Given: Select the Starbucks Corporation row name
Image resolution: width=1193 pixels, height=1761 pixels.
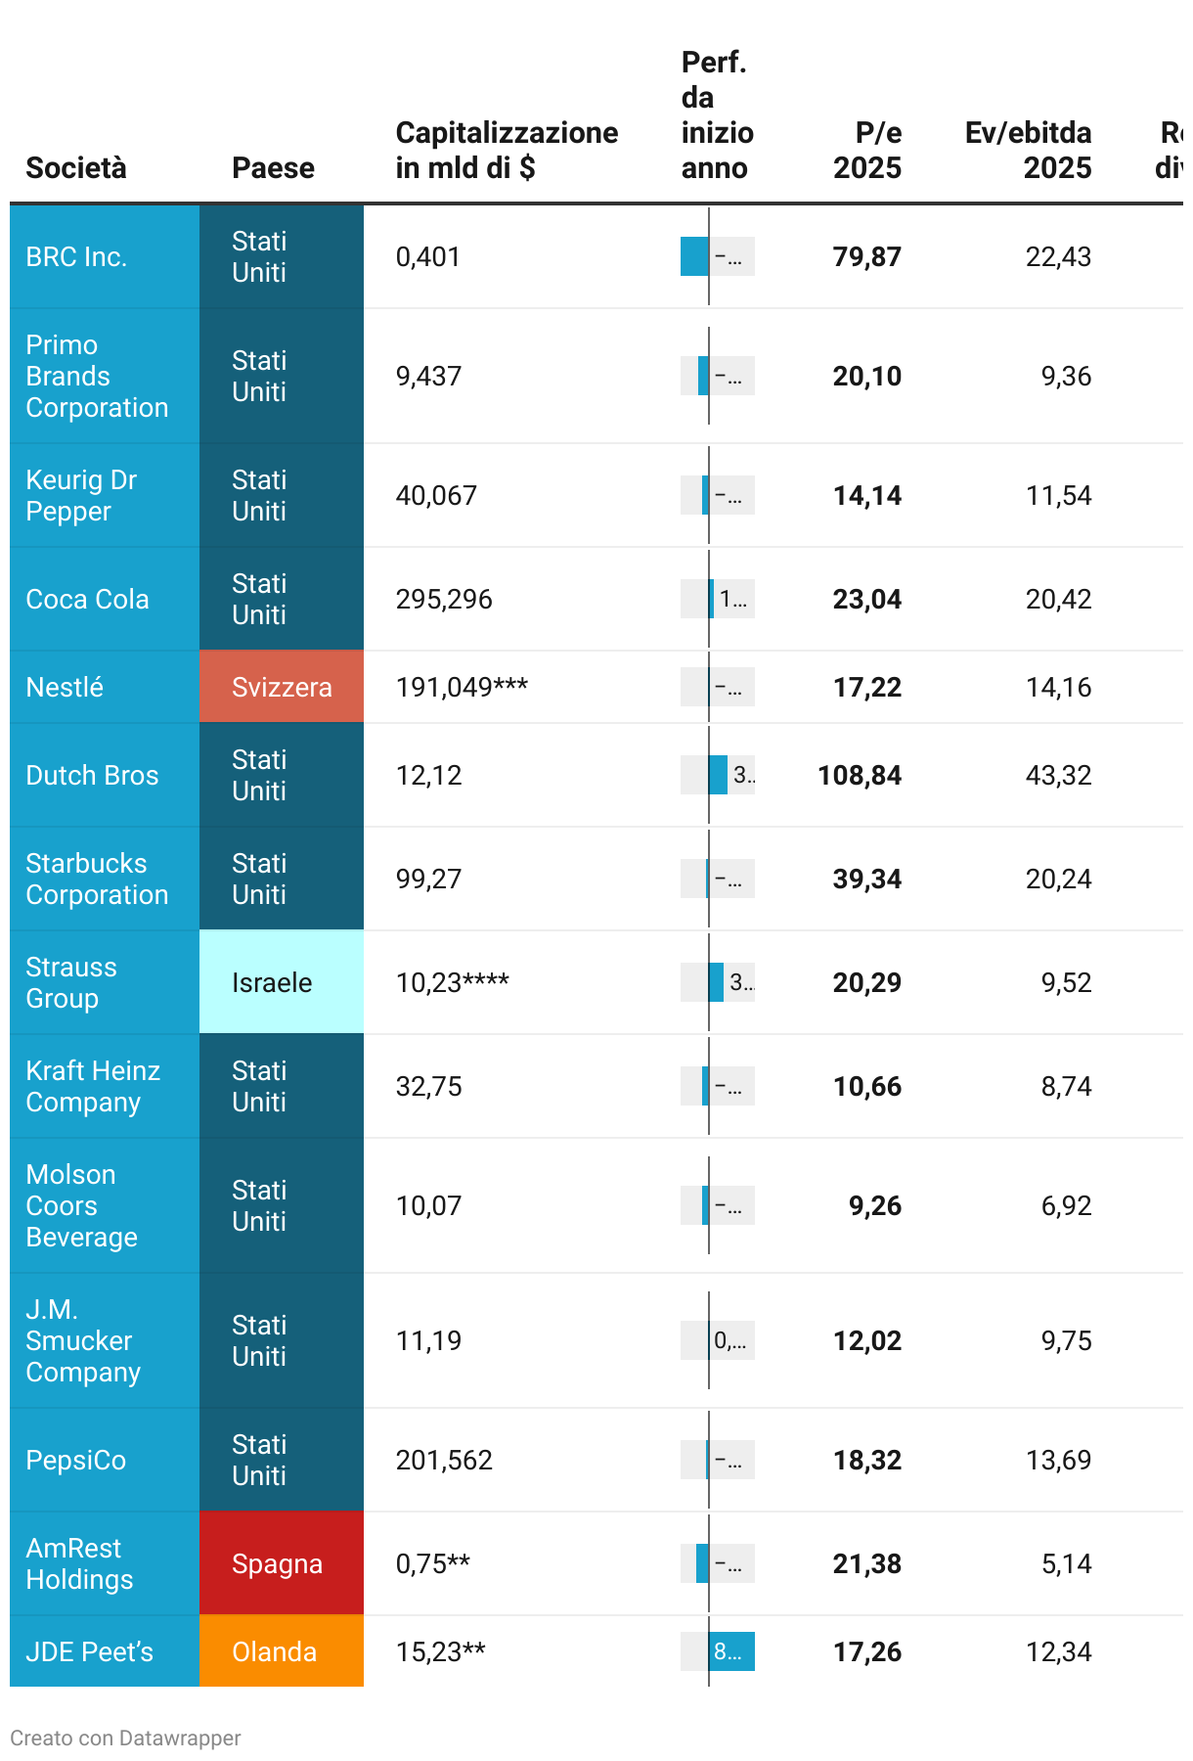Looking at the screenshot, I should [97, 879].
